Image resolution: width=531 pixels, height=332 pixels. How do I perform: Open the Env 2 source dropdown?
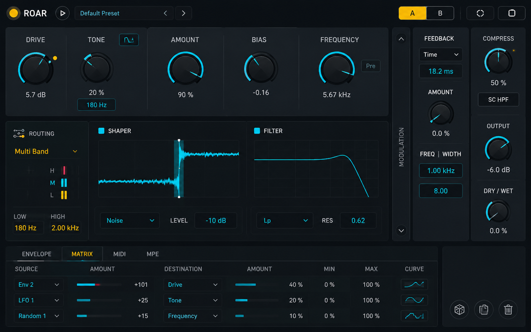[39, 284]
